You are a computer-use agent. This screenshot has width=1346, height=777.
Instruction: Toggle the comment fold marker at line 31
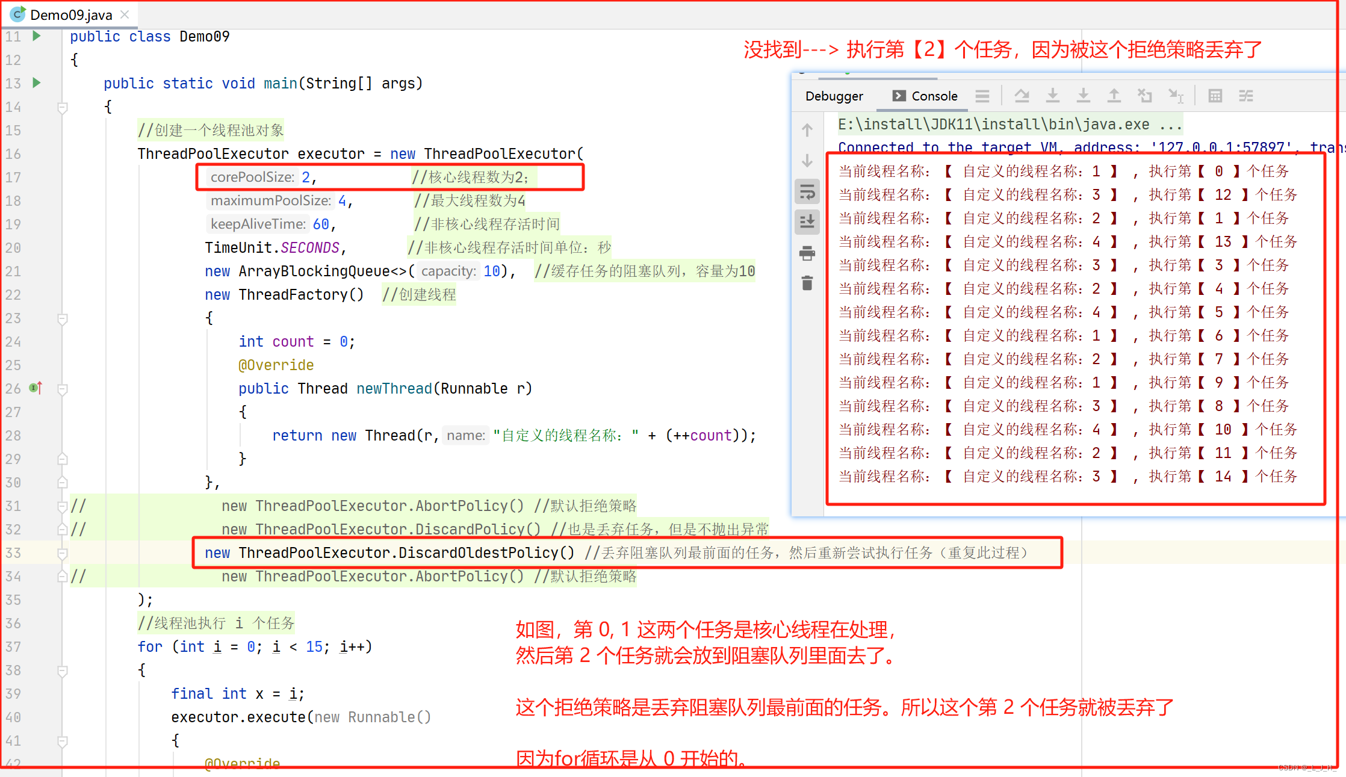[62, 506]
